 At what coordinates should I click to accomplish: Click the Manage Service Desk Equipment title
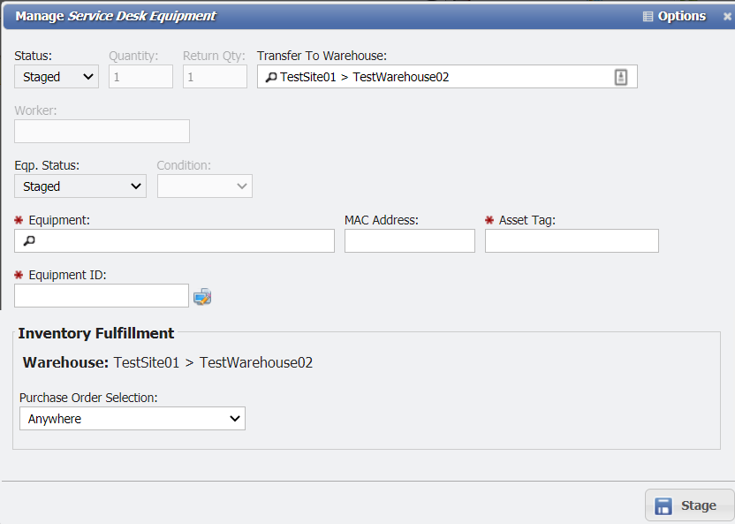(x=115, y=15)
